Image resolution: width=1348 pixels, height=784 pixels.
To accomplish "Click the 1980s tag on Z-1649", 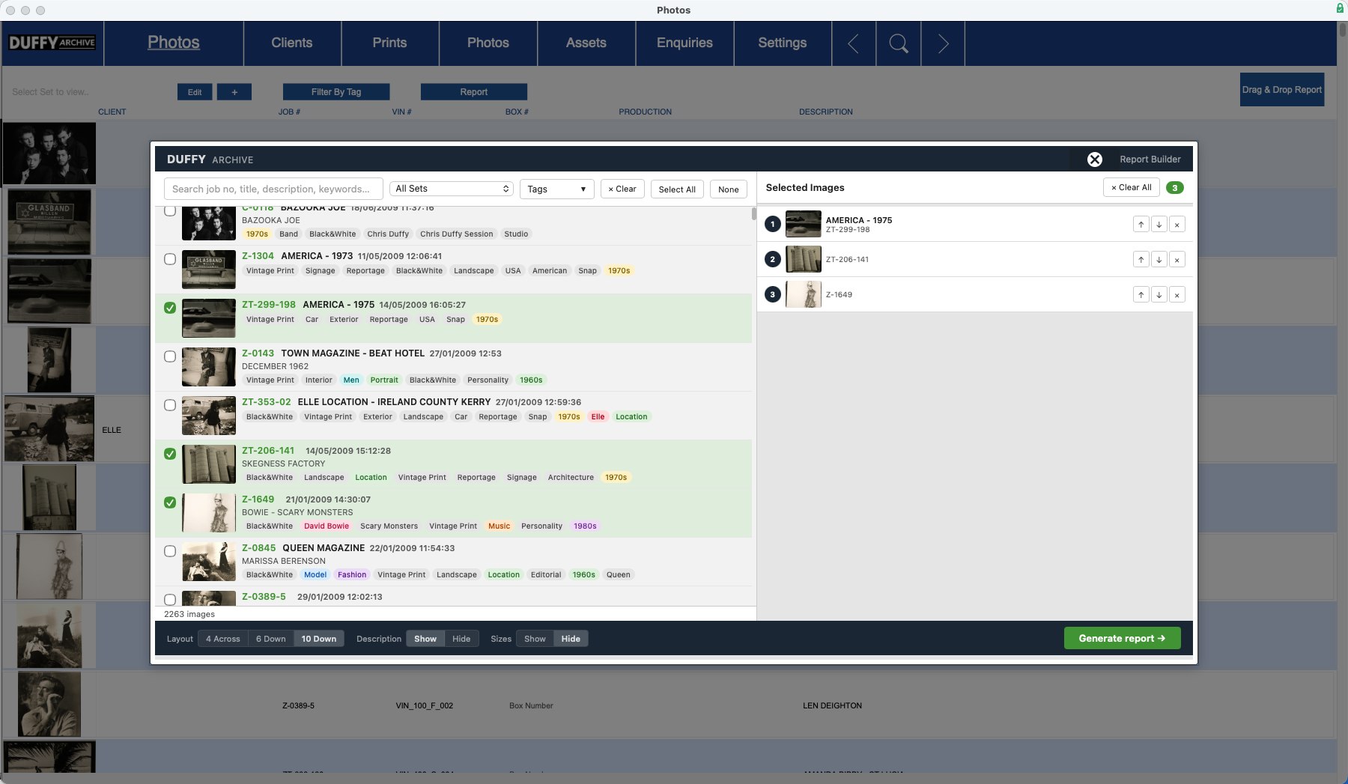I will pyautogui.click(x=585, y=526).
